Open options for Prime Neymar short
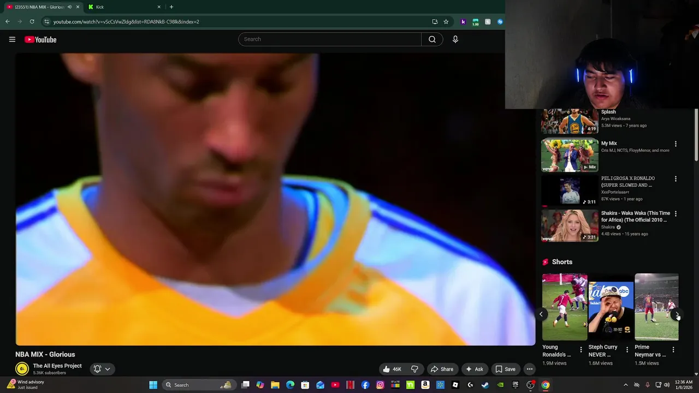 [x=673, y=350]
